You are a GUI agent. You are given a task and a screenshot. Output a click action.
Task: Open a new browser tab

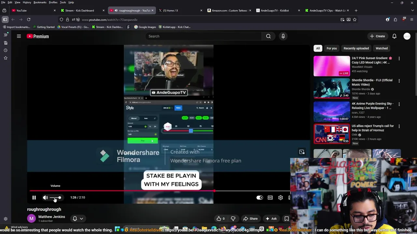[356, 10]
